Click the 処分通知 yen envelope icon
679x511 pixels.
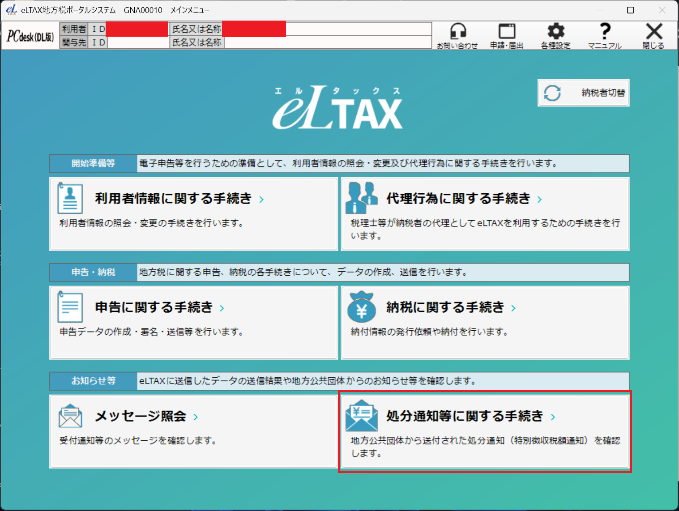click(362, 415)
